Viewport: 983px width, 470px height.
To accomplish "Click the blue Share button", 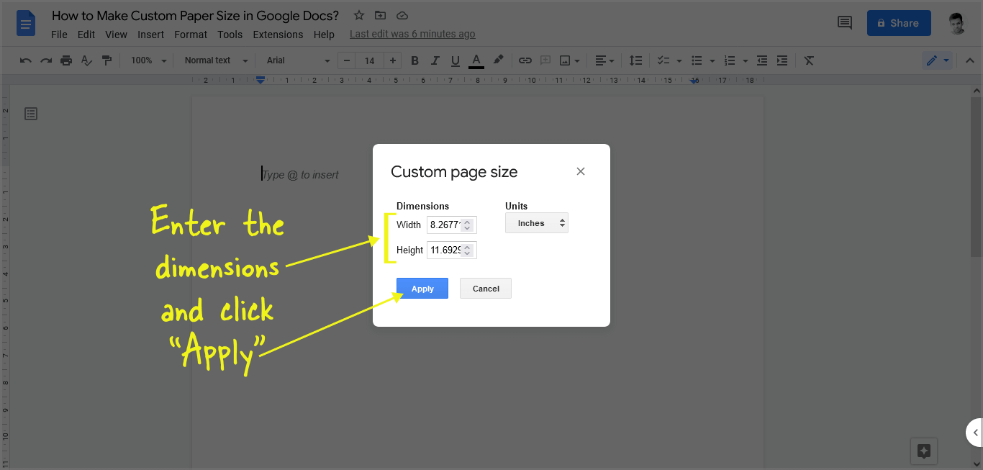I will pyautogui.click(x=898, y=22).
